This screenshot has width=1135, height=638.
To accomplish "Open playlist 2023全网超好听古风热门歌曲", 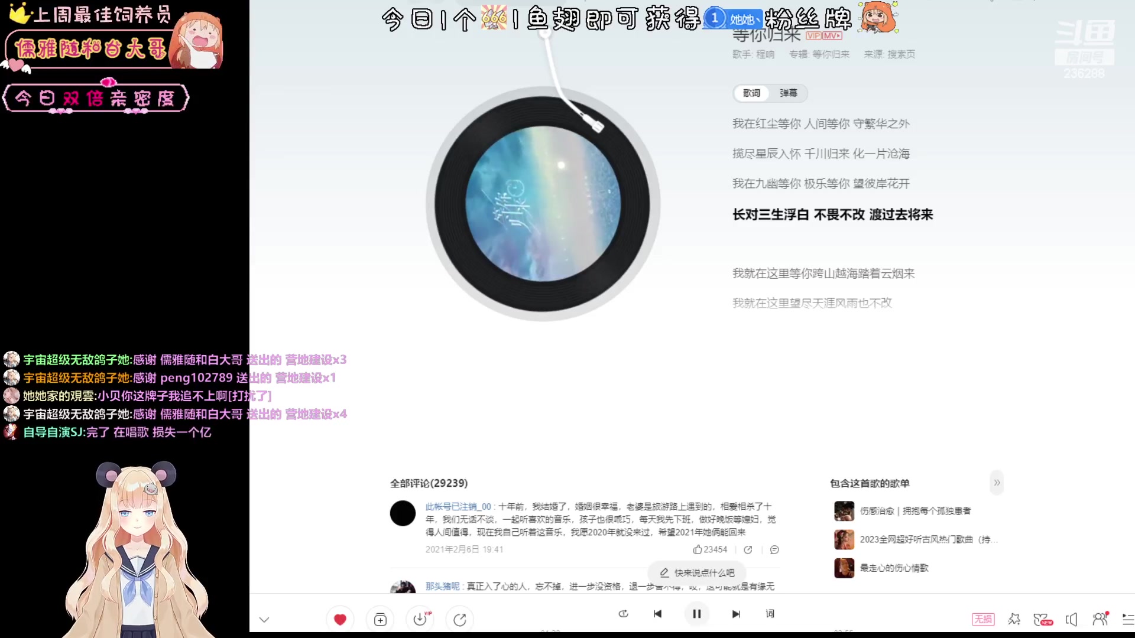I will [x=928, y=539].
